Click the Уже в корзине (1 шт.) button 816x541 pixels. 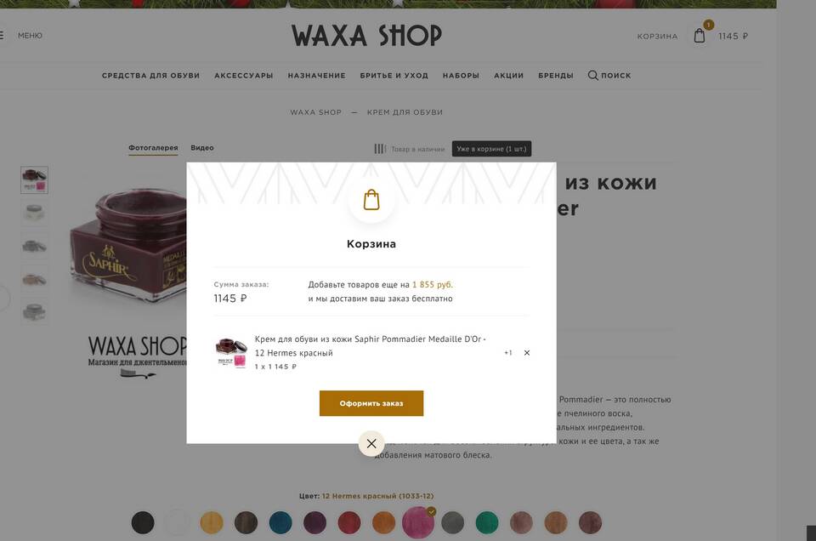click(x=491, y=149)
